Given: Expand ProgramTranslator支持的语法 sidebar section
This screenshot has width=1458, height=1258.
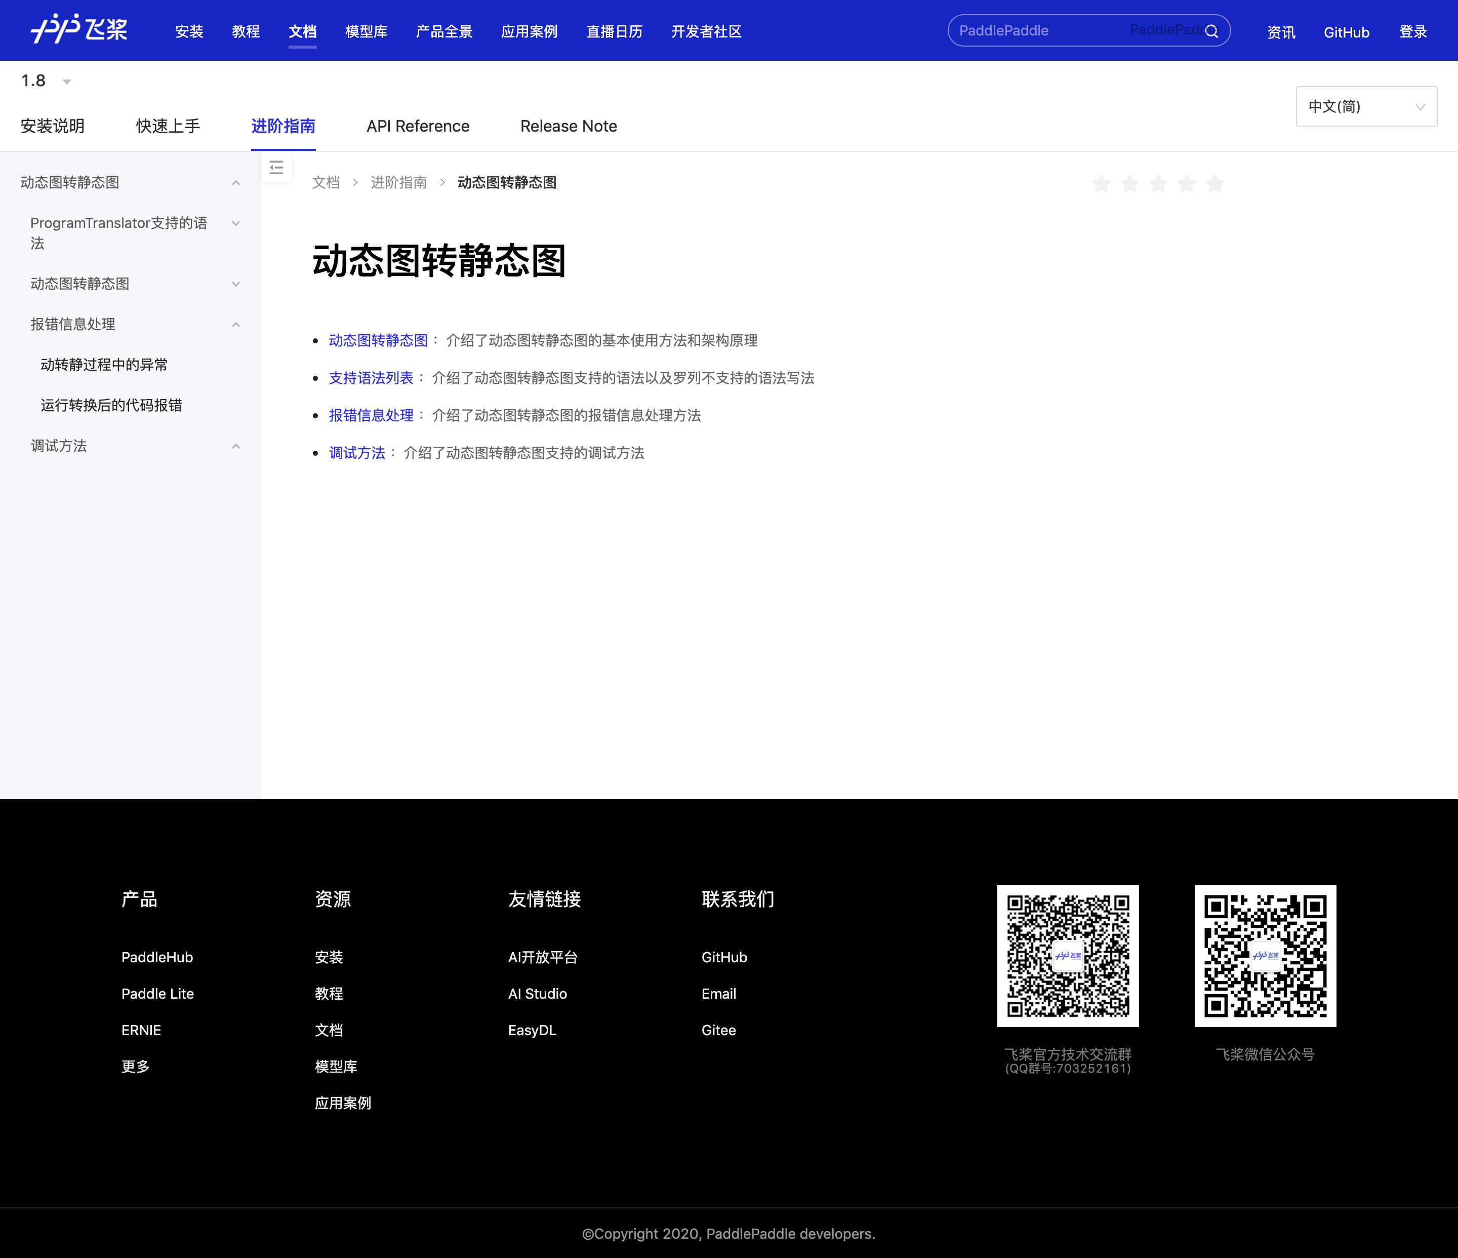Looking at the screenshot, I should pyautogui.click(x=236, y=223).
